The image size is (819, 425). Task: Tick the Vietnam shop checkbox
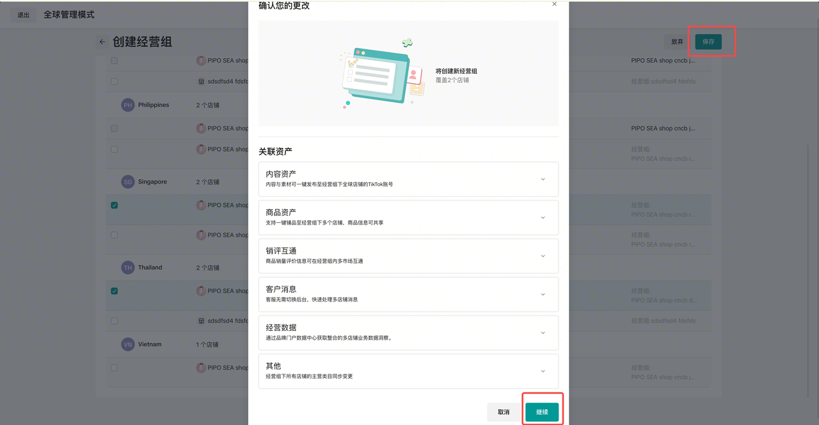[x=114, y=368]
